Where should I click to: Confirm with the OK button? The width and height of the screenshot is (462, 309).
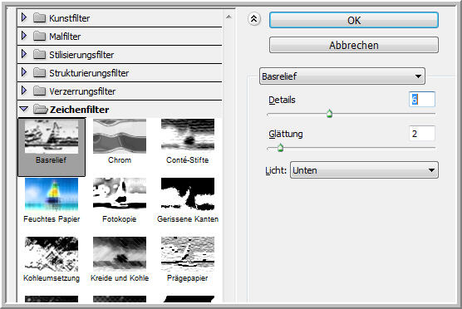(x=354, y=20)
